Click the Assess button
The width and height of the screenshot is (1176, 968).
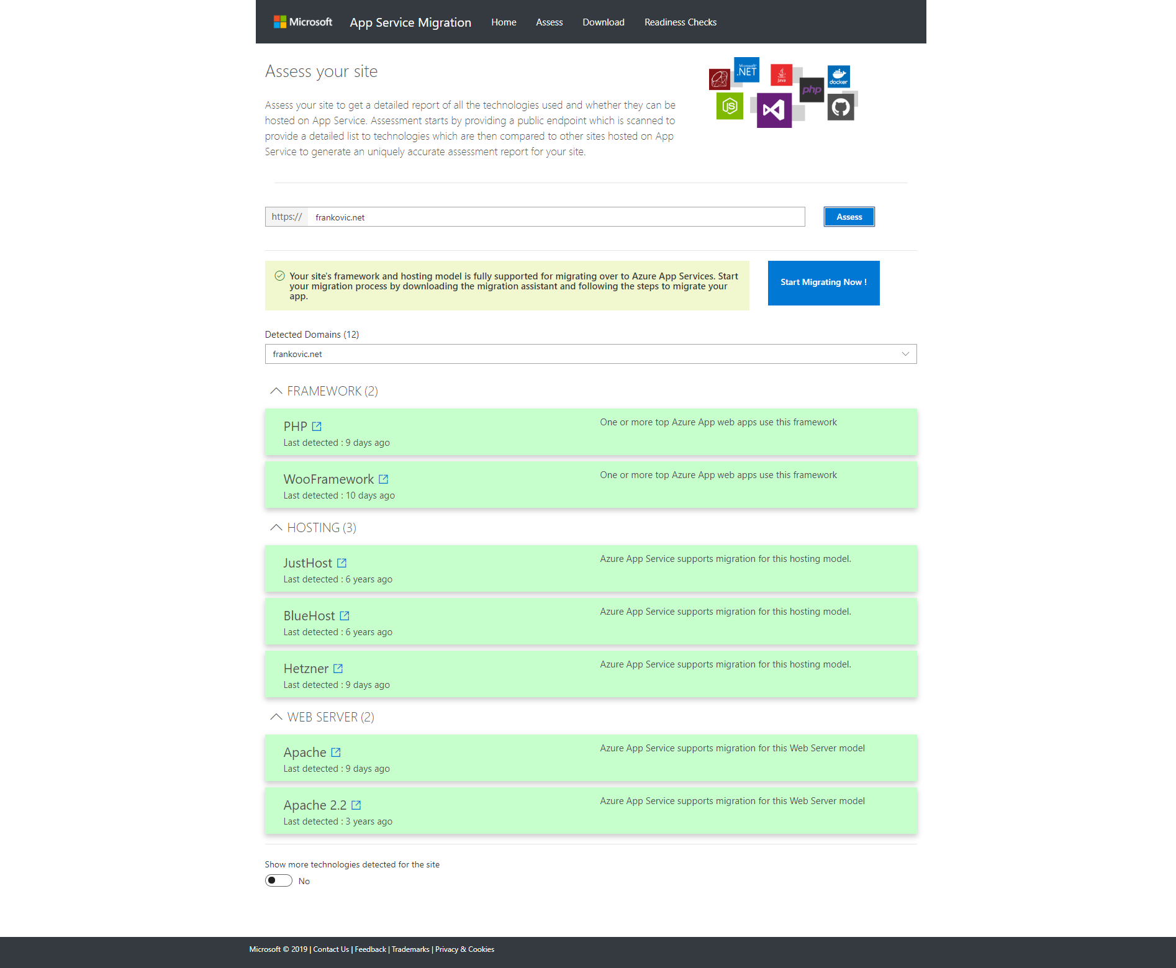point(849,217)
